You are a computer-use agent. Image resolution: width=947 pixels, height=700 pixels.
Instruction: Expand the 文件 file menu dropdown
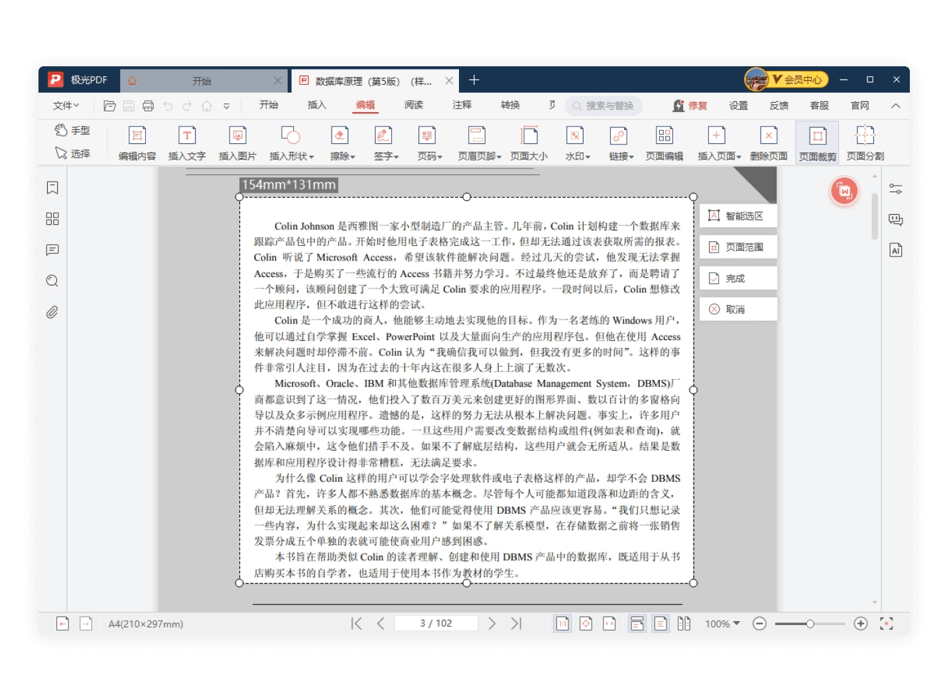click(x=66, y=105)
